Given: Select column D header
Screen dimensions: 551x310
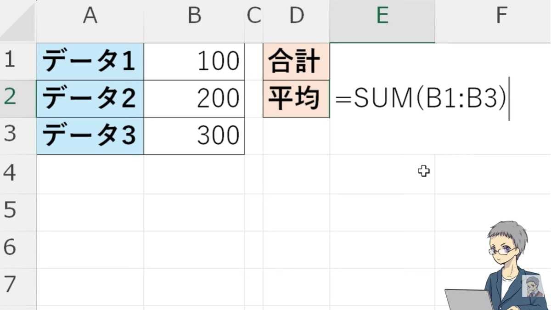Looking at the screenshot, I should [x=297, y=16].
